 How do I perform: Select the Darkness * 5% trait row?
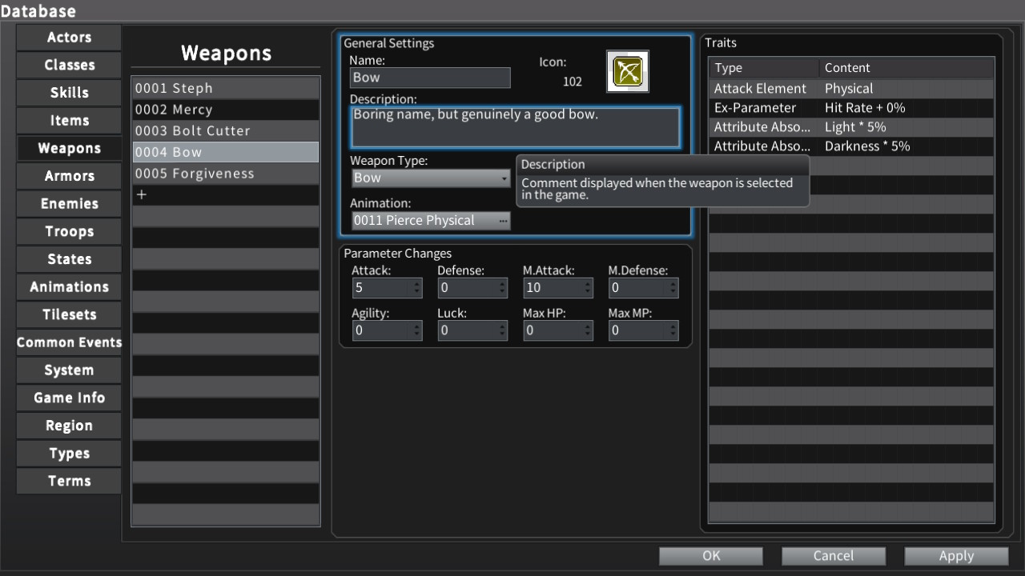tap(850, 146)
